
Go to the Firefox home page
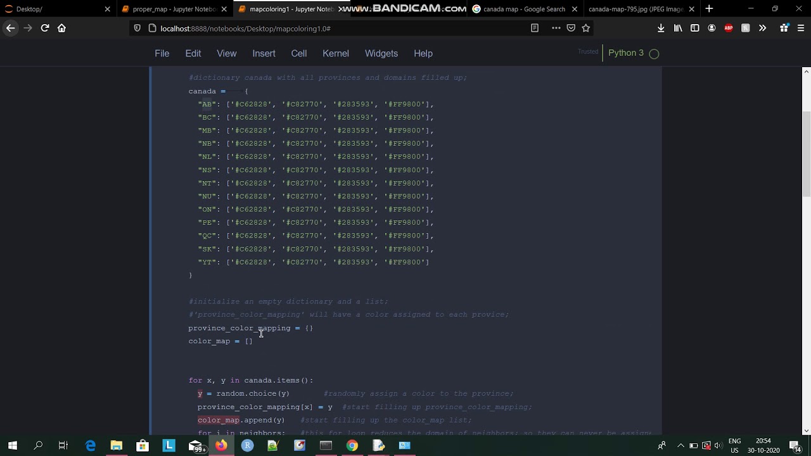(61, 28)
